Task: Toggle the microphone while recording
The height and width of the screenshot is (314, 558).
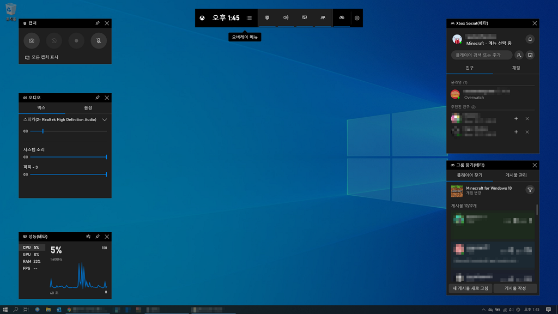Action: coord(99,40)
